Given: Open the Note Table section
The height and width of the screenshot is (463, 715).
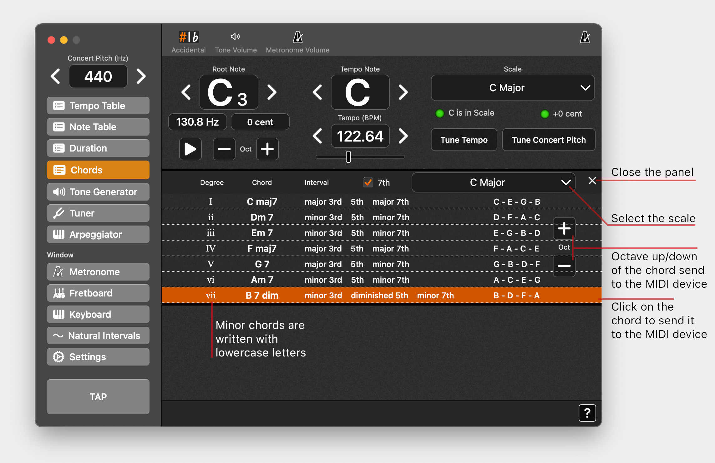Looking at the screenshot, I should click(98, 127).
